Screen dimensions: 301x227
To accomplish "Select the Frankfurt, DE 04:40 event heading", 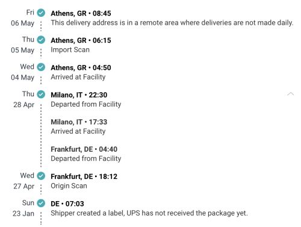I will (x=84, y=149).
